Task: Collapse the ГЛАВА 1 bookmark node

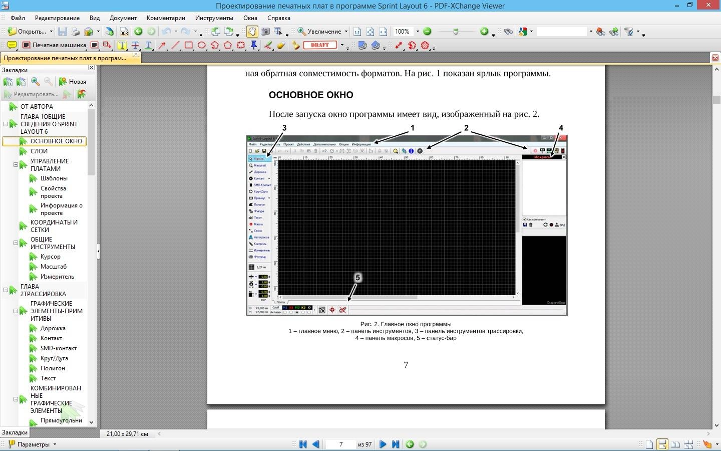Action: [6, 124]
